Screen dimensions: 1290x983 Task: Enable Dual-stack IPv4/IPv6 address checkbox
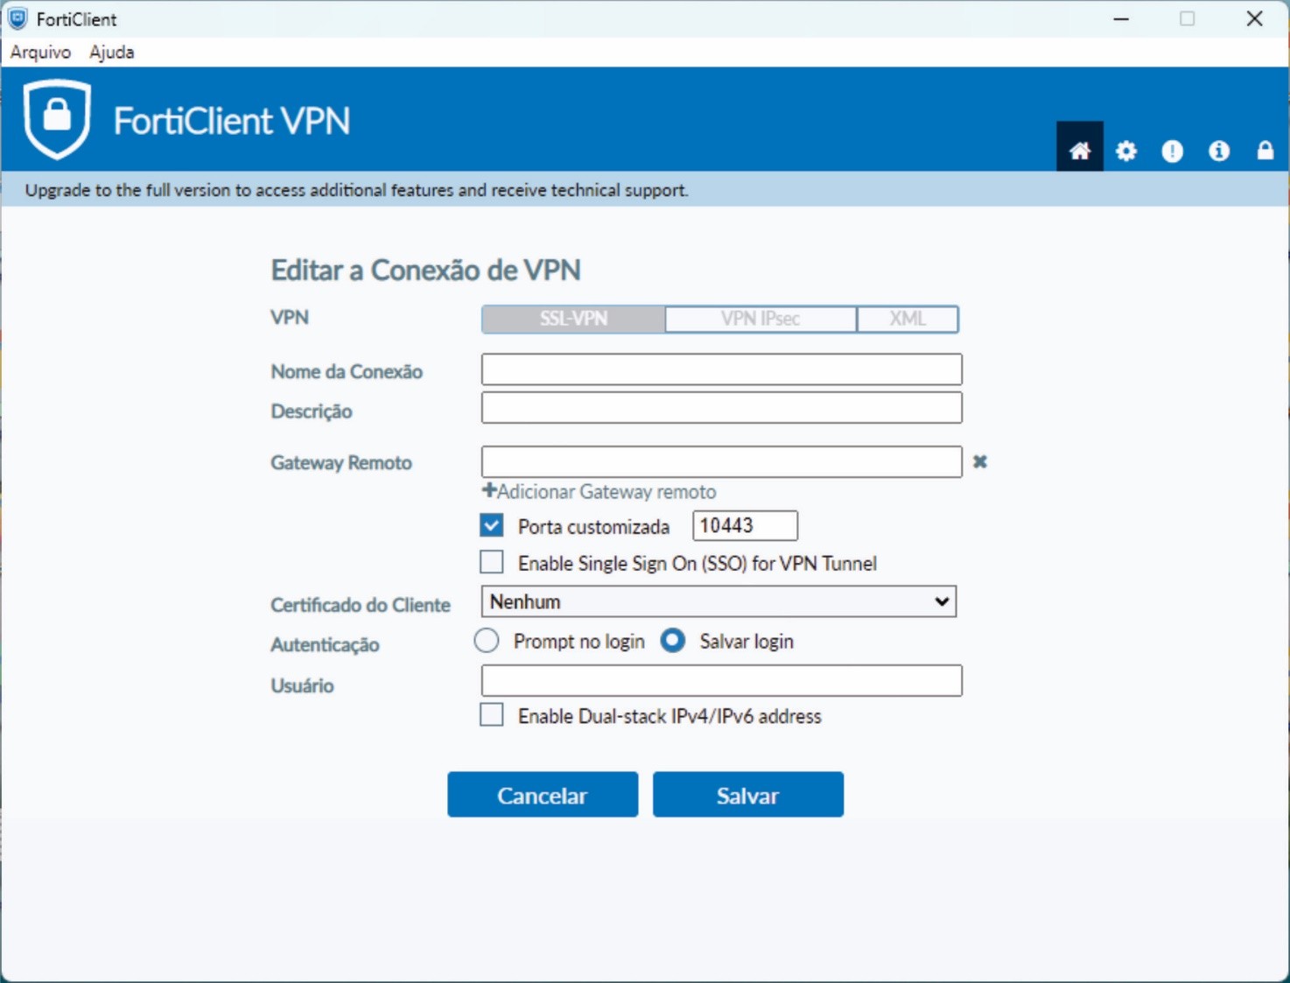pos(492,715)
